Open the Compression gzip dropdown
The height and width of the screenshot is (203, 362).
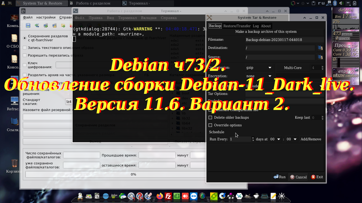click(x=259, y=68)
